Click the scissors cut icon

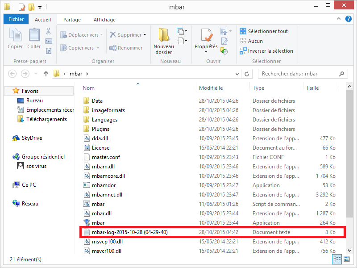(49, 31)
